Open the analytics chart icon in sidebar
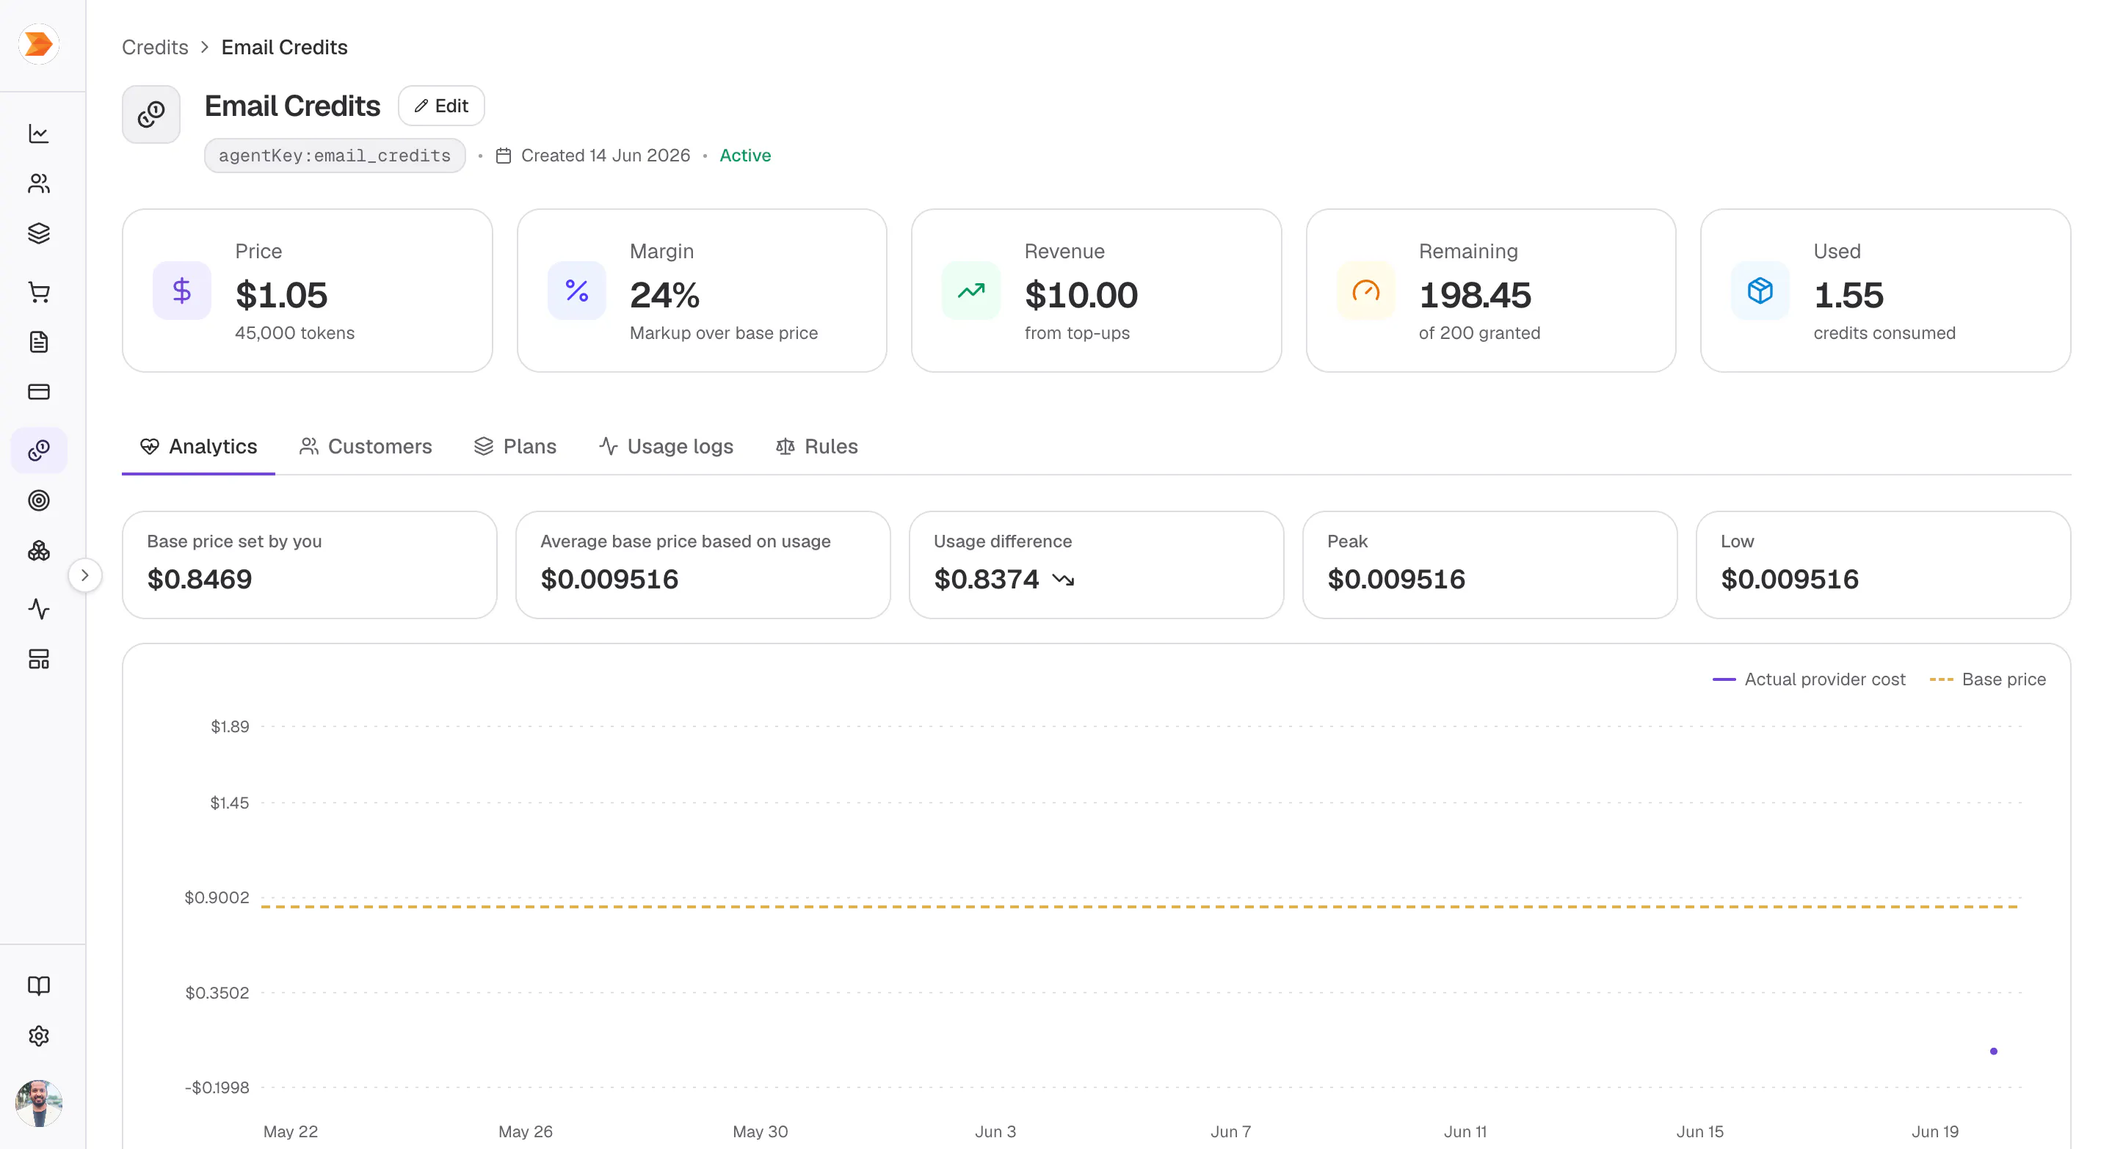The width and height of the screenshot is (2101, 1149). (39, 134)
